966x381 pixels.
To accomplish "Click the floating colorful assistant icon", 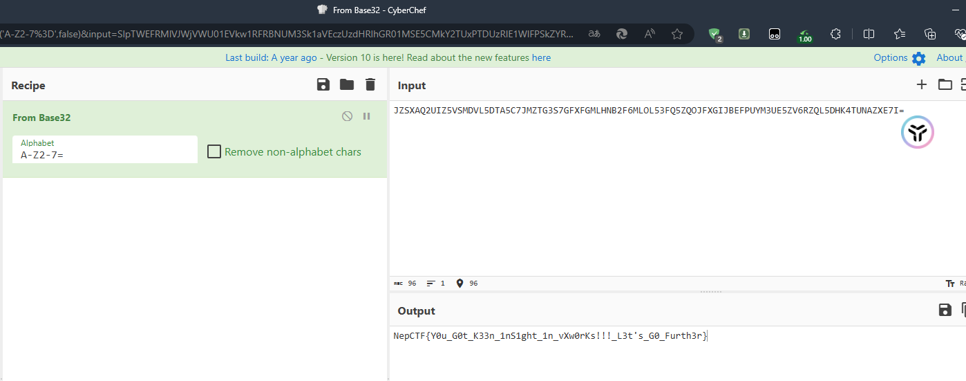I will click(x=918, y=131).
